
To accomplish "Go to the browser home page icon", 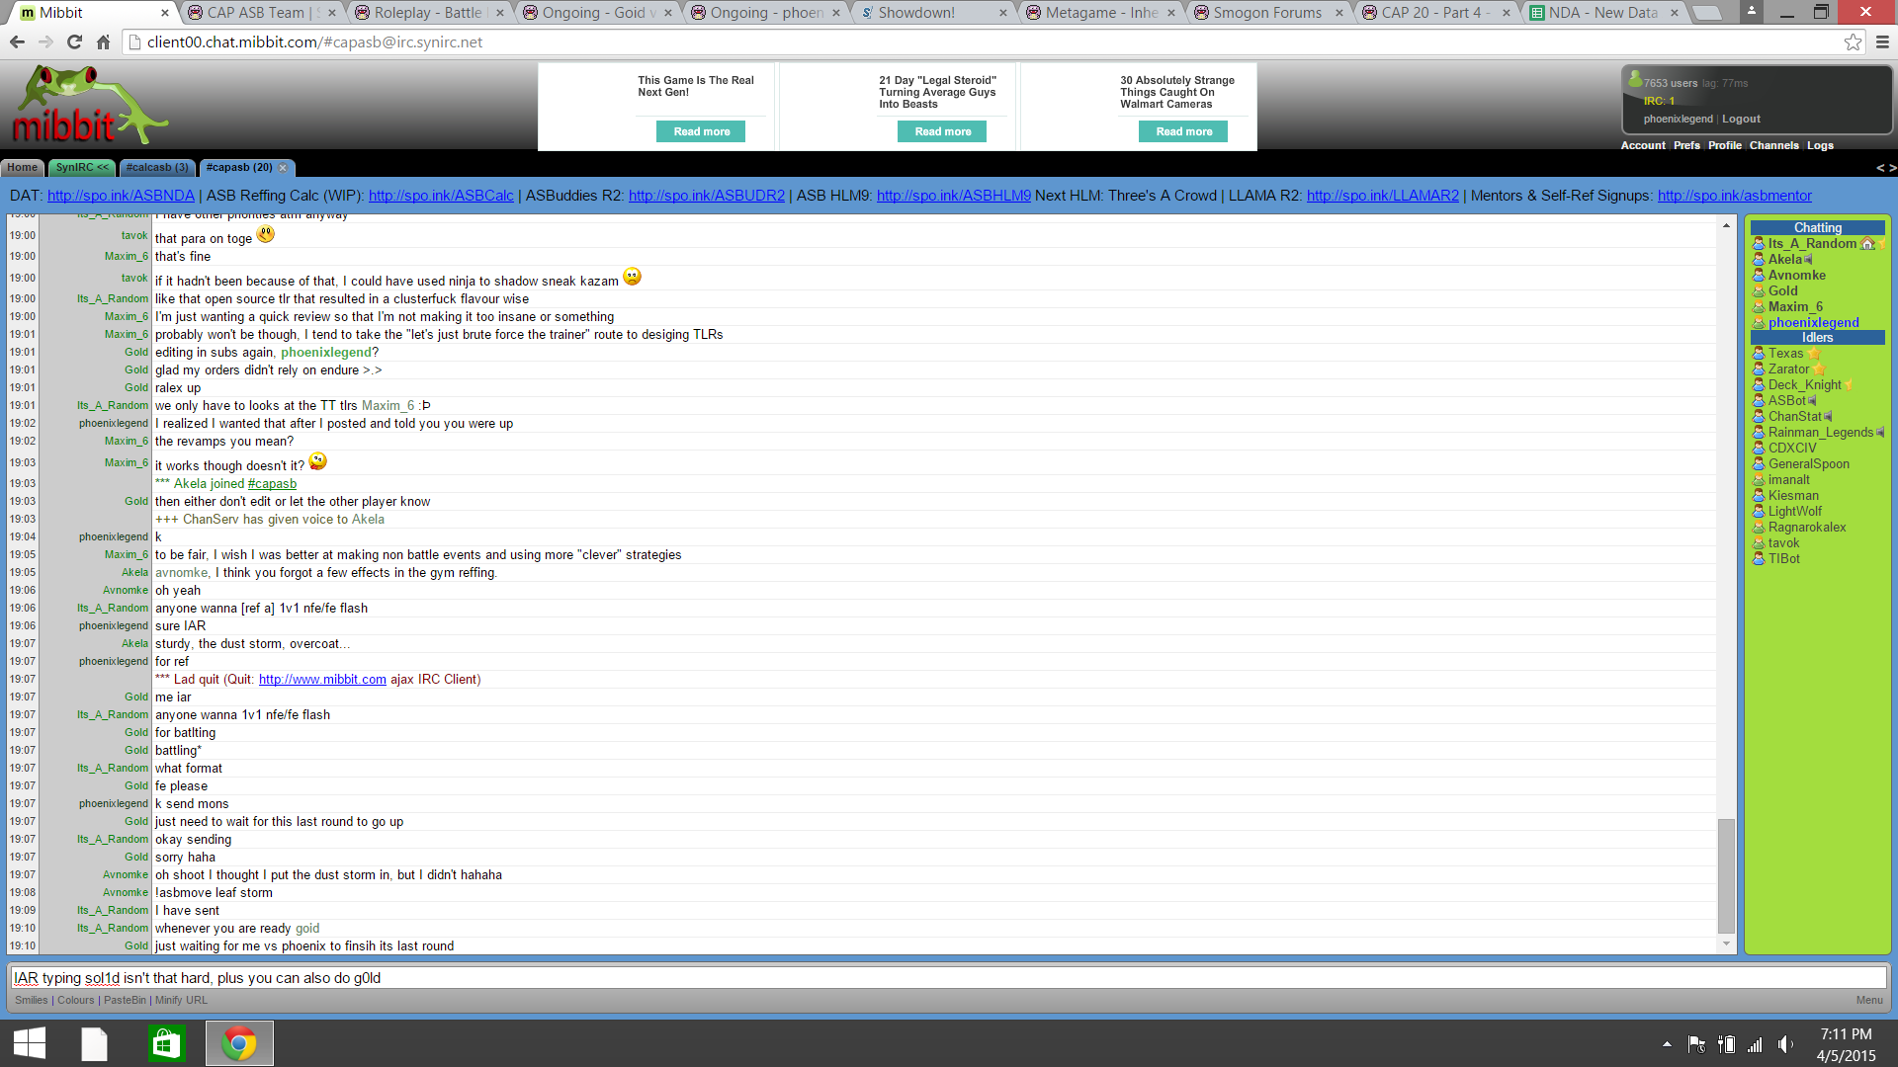I will (x=103, y=41).
